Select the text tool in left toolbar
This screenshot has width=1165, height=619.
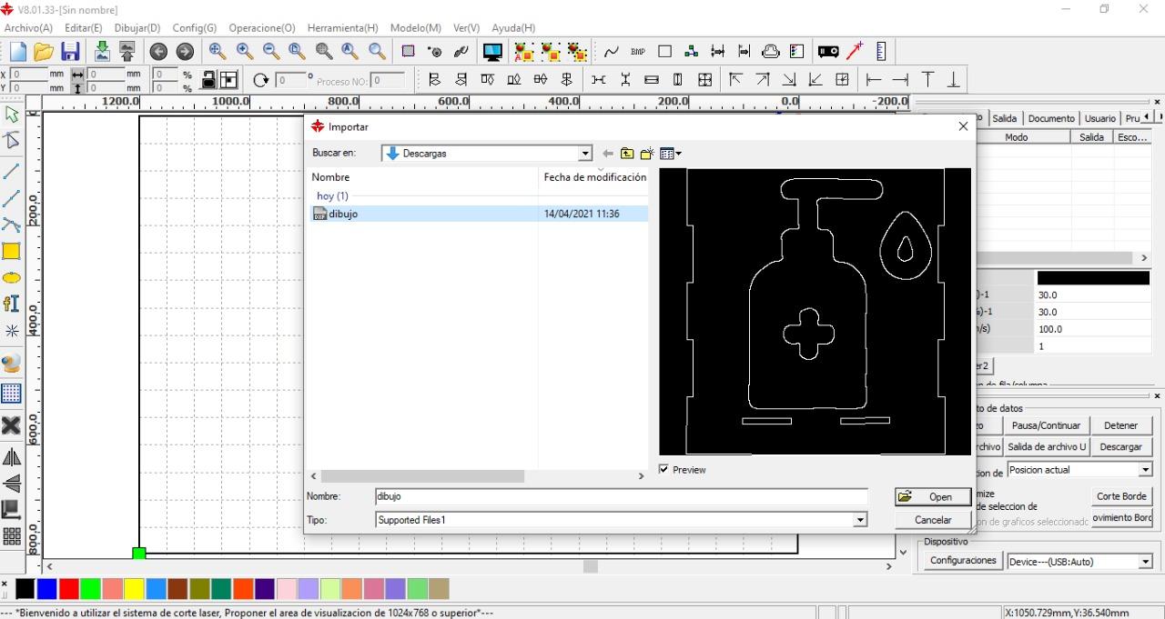pyautogui.click(x=12, y=304)
